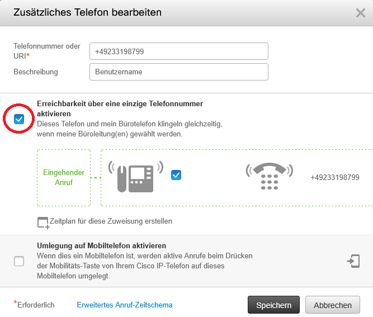Click the Telefonnummer oder URI input field
373x317 pixels.
pyautogui.click(x=179, y=51)
